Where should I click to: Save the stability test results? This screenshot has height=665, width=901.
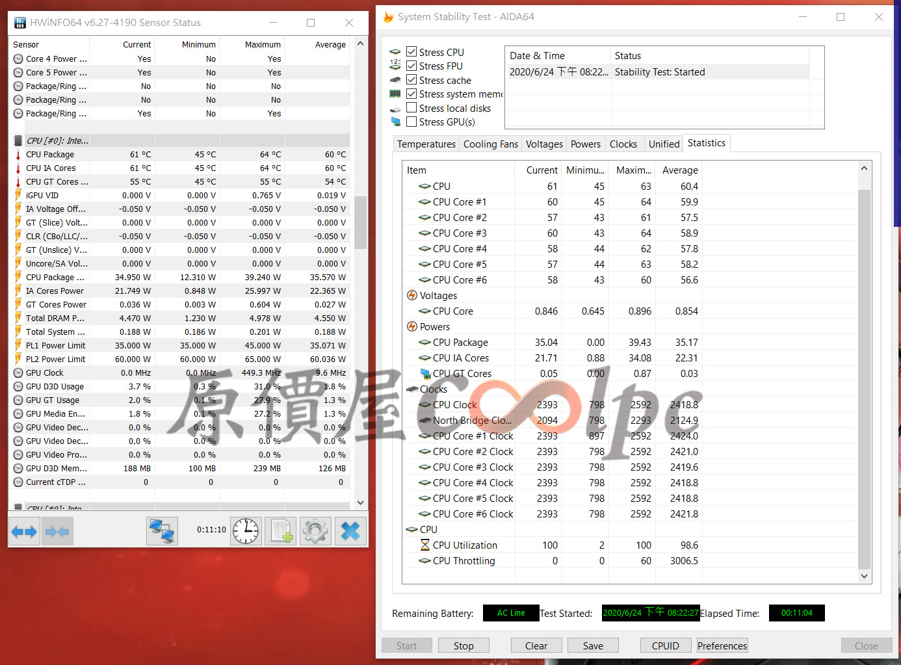coord(593,645)
